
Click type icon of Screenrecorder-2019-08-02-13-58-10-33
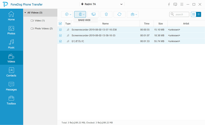click(x=68, y=35)
